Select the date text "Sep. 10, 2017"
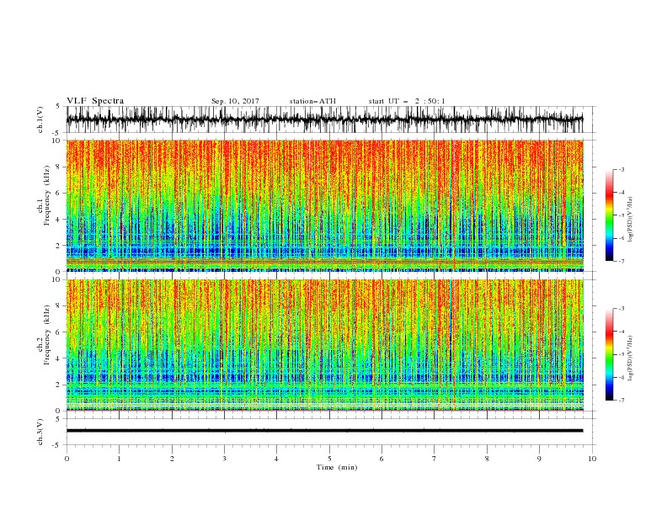The image size is (667, 515). point(235,101)
